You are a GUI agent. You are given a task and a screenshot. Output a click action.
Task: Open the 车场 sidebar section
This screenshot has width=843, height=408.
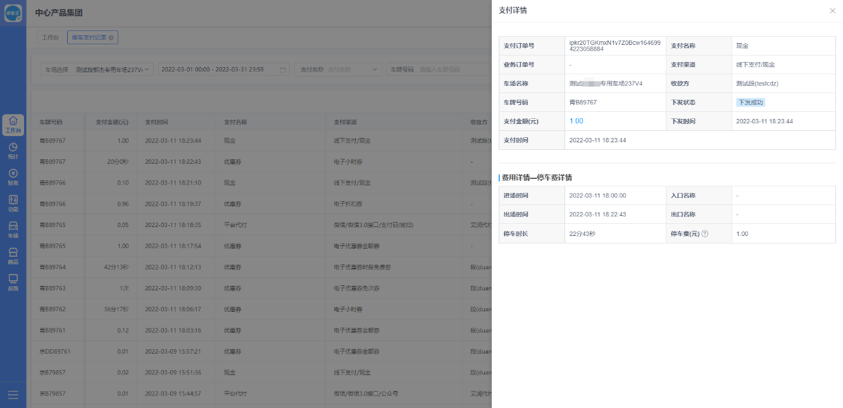point(13,230)
